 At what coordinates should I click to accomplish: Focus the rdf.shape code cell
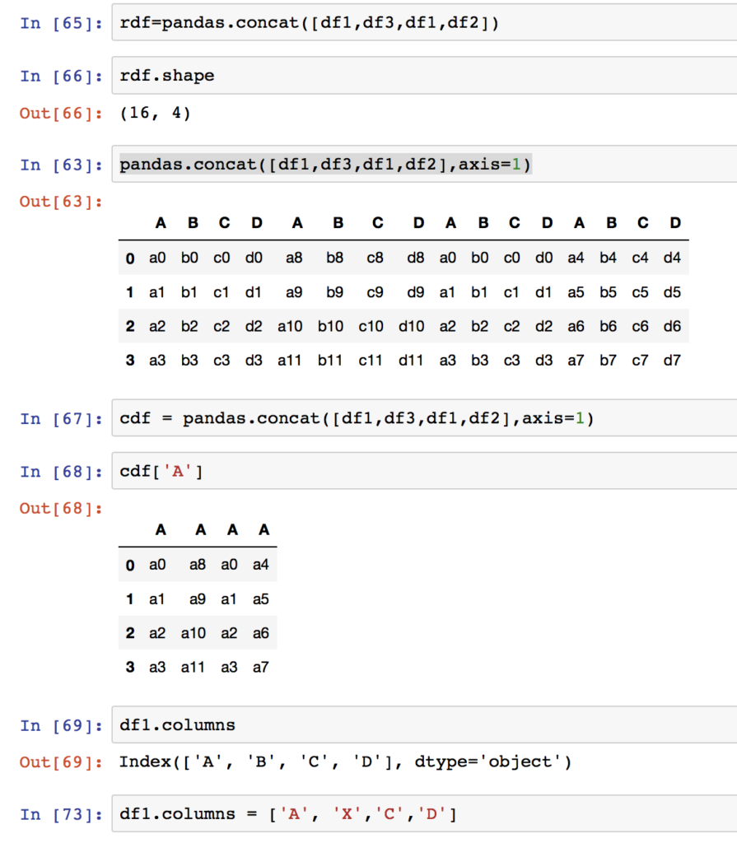pyautogui.click(x=412, y=76)
